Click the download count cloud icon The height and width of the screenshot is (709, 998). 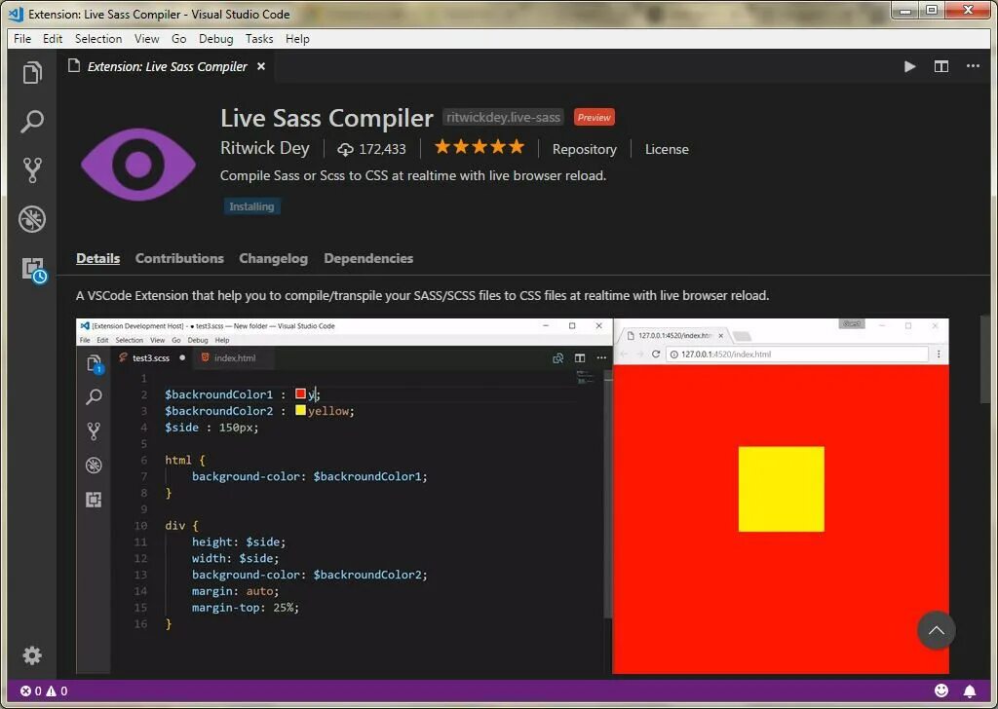[x=345, y=149]
